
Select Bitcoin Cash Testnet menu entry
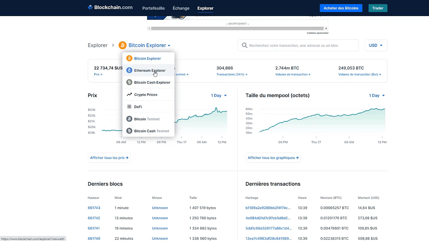[x=148, y=131]
